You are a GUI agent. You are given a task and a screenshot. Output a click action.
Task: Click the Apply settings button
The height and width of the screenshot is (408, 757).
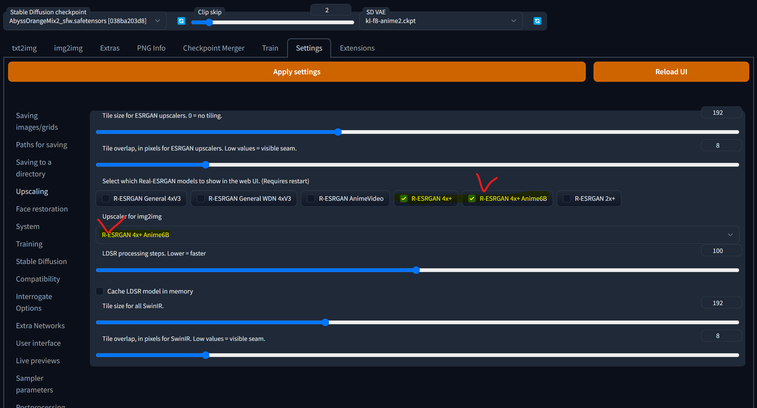coord(296,72)
